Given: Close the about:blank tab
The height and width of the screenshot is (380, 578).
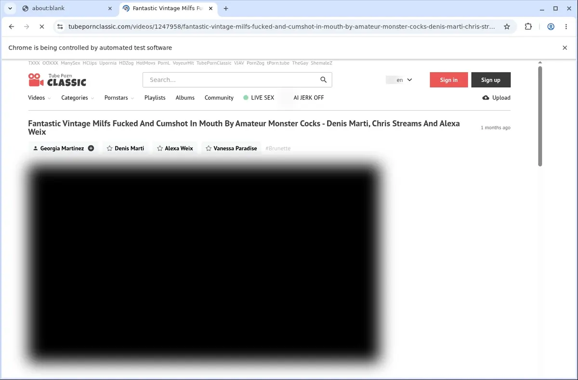Looking at the screenshot, I should tap(109, 8).
